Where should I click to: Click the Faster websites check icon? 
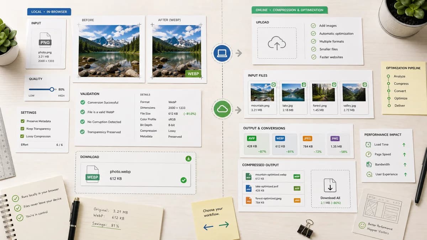313,57
